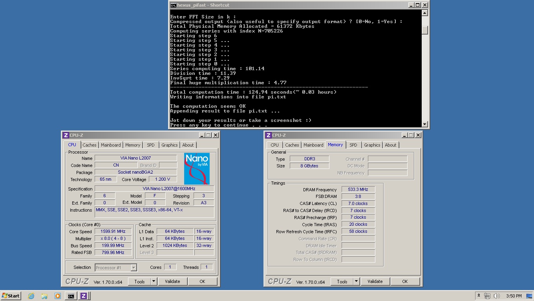Click the Rated FSB value 799.96 MHz
The image size is (534, 301).
pyautogui.click(x=113, y=252)
